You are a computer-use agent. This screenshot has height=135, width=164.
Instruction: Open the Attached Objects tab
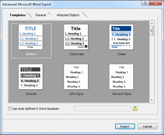68,15
